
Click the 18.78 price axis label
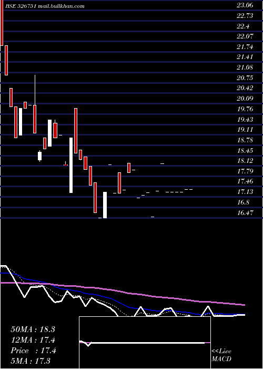(245, 140)
